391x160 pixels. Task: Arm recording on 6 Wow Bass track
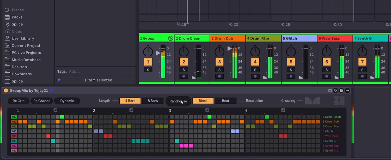327,76
